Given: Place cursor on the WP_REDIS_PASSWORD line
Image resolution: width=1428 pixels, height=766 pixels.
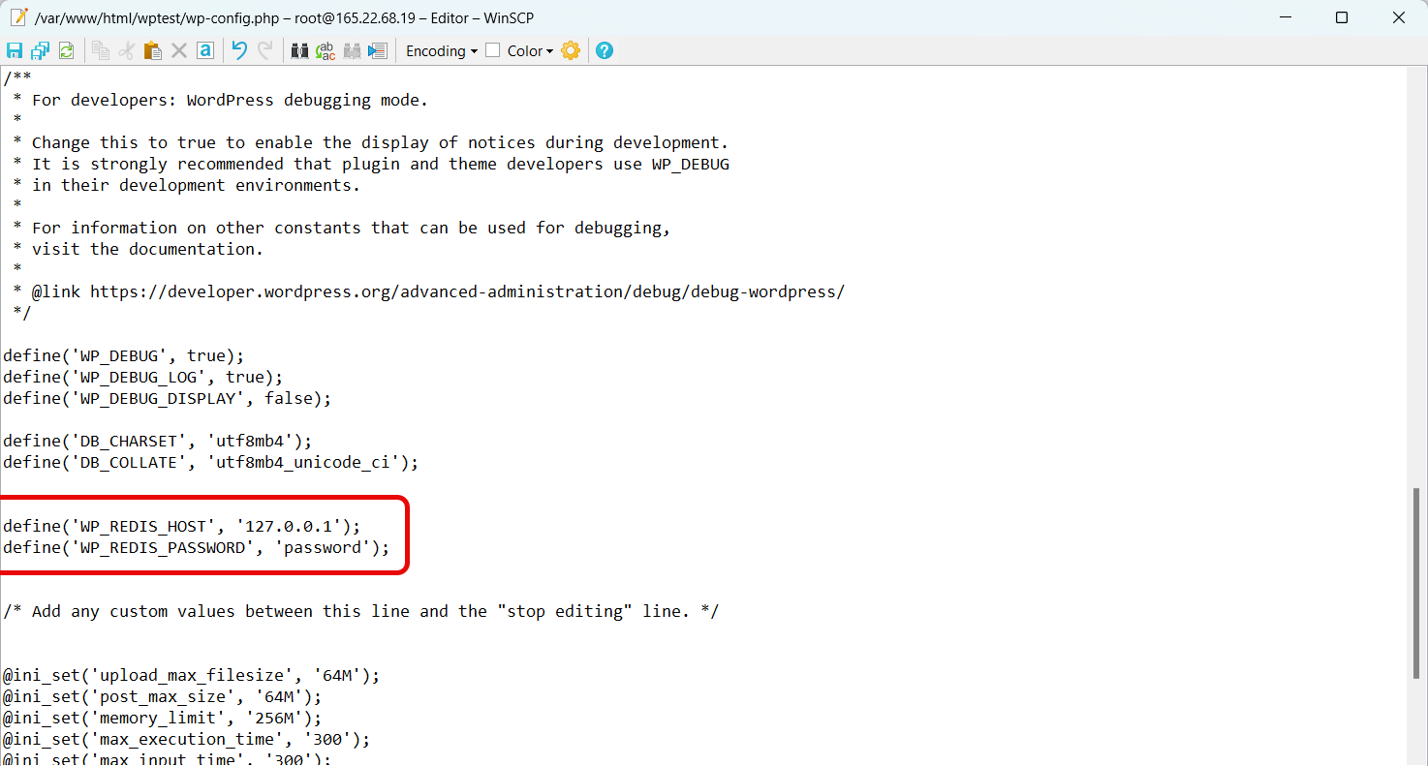Looking at the screenshot, I should click(x=194, y=548).
